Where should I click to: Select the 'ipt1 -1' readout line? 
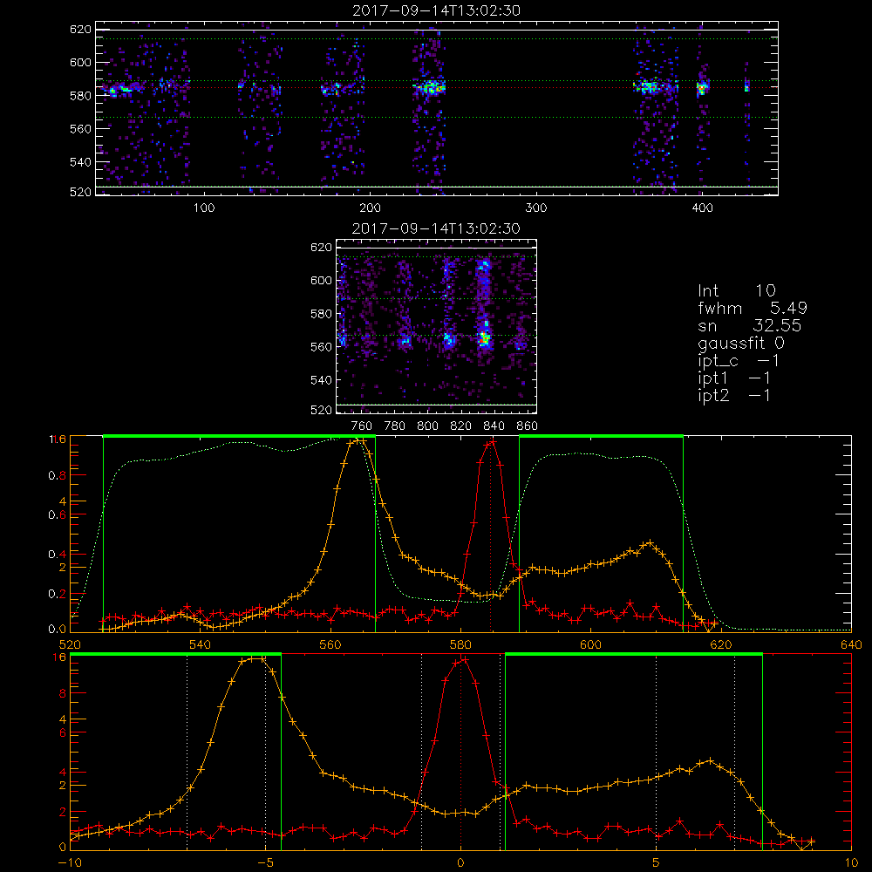[734, 378]
